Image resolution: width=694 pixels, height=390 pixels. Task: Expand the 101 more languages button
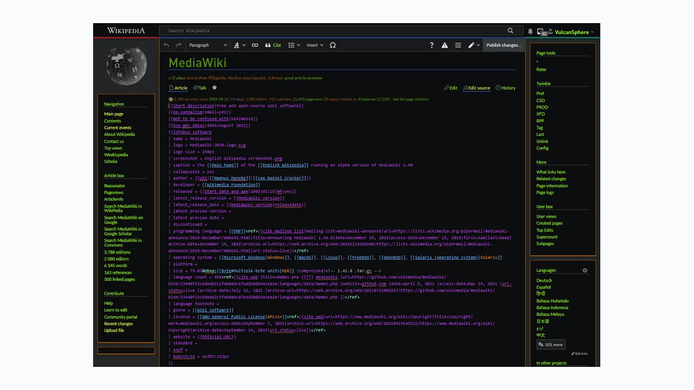(551, 344)
